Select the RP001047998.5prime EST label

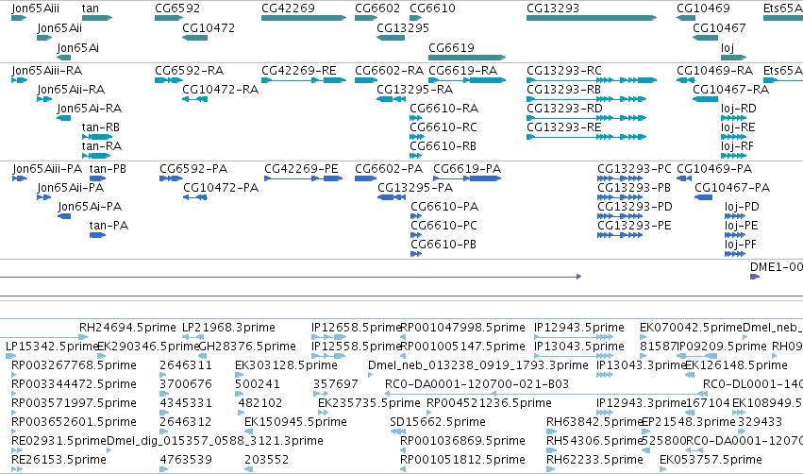pos(462,328)
